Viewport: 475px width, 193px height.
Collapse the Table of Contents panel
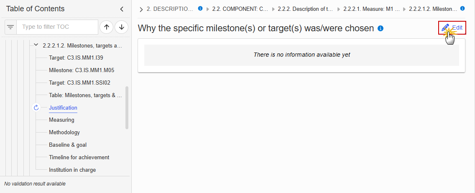[x=122, y=9]
